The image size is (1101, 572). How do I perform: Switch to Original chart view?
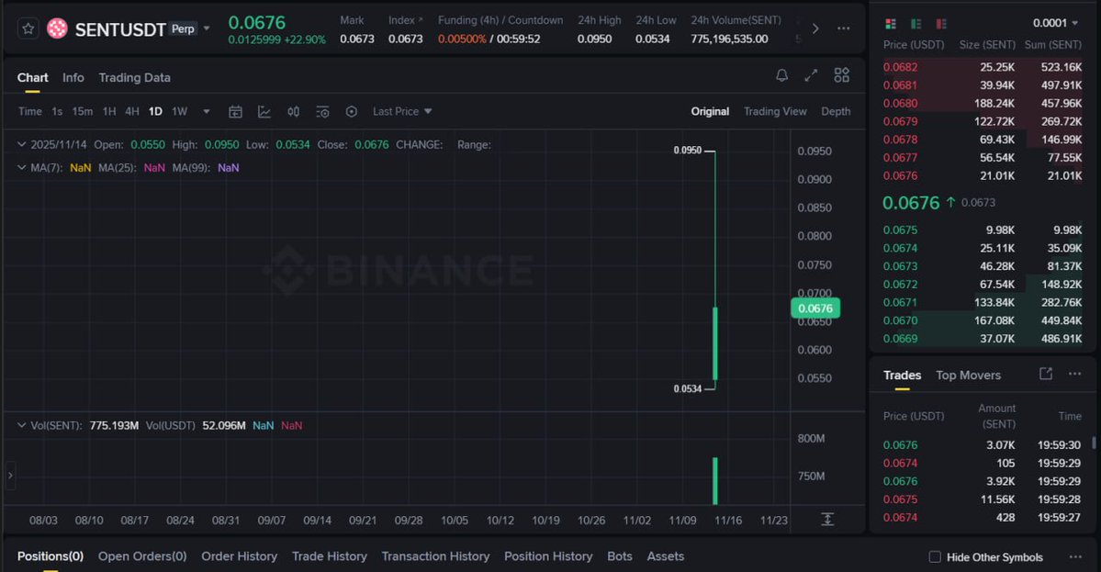710,112
